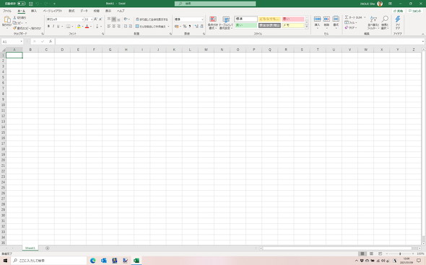Click the percent style icon
This screenshot has height=265, width=426.
pyautogui.click(x=185, y=26)
